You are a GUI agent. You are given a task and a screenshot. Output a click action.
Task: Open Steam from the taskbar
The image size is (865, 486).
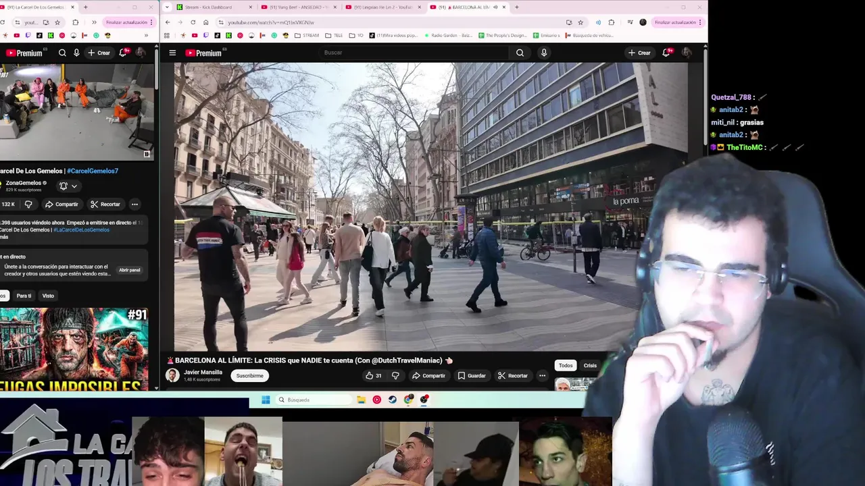pyautogui.click(x=393, y=400)
